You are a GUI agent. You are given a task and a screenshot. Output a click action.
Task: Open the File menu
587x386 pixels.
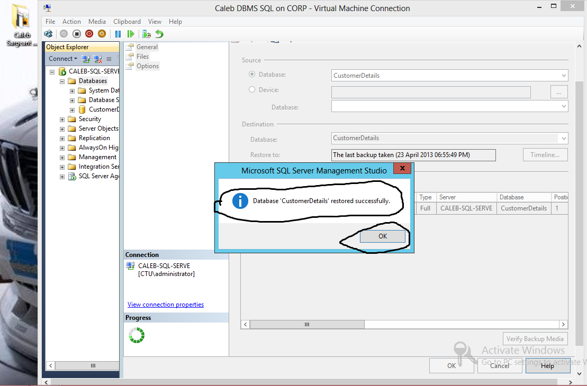click(x=50, y=22)
